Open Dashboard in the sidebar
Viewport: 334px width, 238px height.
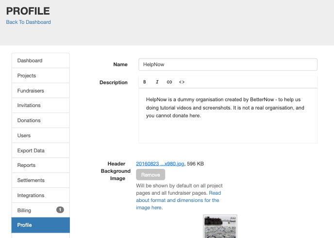pos(41,60)
